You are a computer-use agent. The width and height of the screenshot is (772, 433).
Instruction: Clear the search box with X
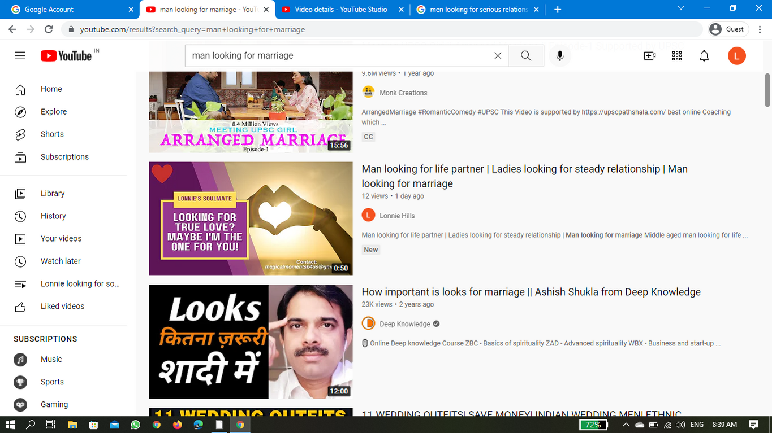pyautogui.click(x=498, y=55)
